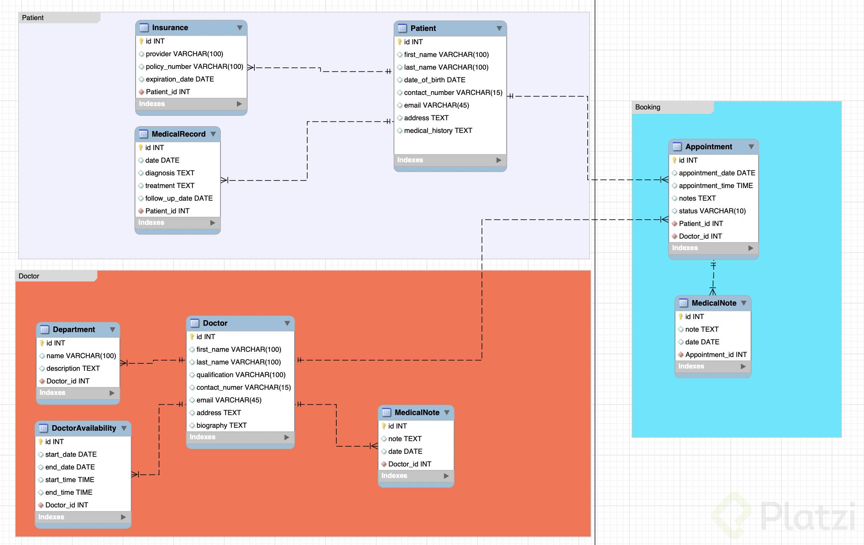Click the Doctor table header icon
The width and height of the screenshot is (864, 545).
click(x=194, y=324)
